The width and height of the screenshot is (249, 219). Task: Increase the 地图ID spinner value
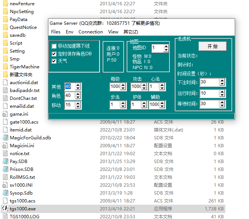[x=166, y=46]
